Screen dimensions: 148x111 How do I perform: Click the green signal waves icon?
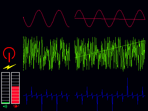[5, 106]
